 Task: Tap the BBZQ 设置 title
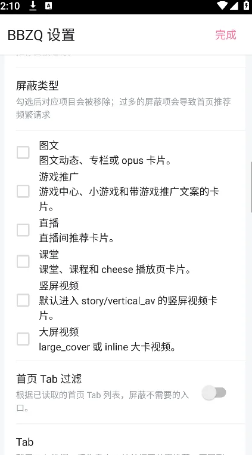(x=41, y=35)
